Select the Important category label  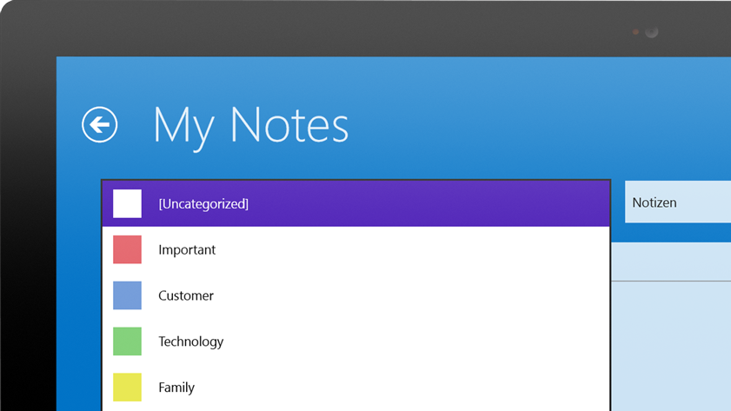[187, 249]
